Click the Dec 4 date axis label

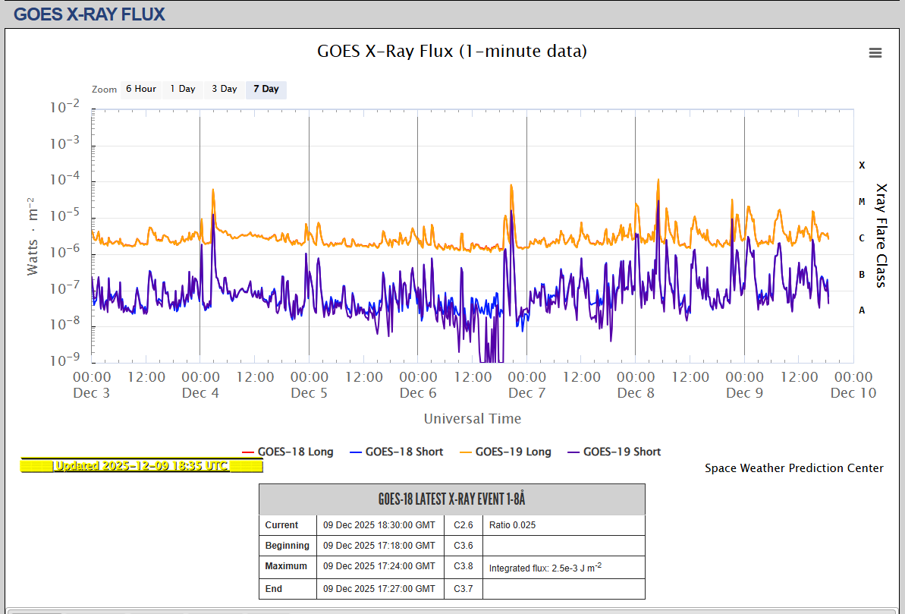point(200,392)
